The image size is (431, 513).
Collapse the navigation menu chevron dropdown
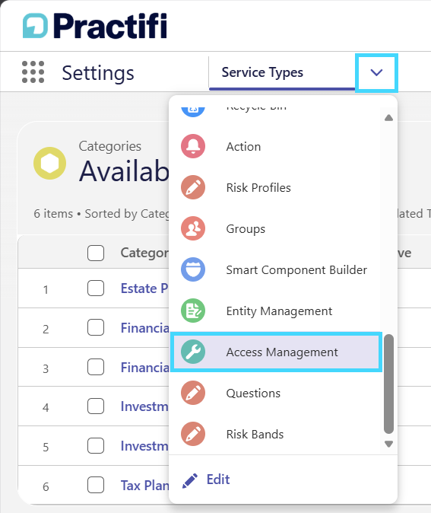(376, 72)
